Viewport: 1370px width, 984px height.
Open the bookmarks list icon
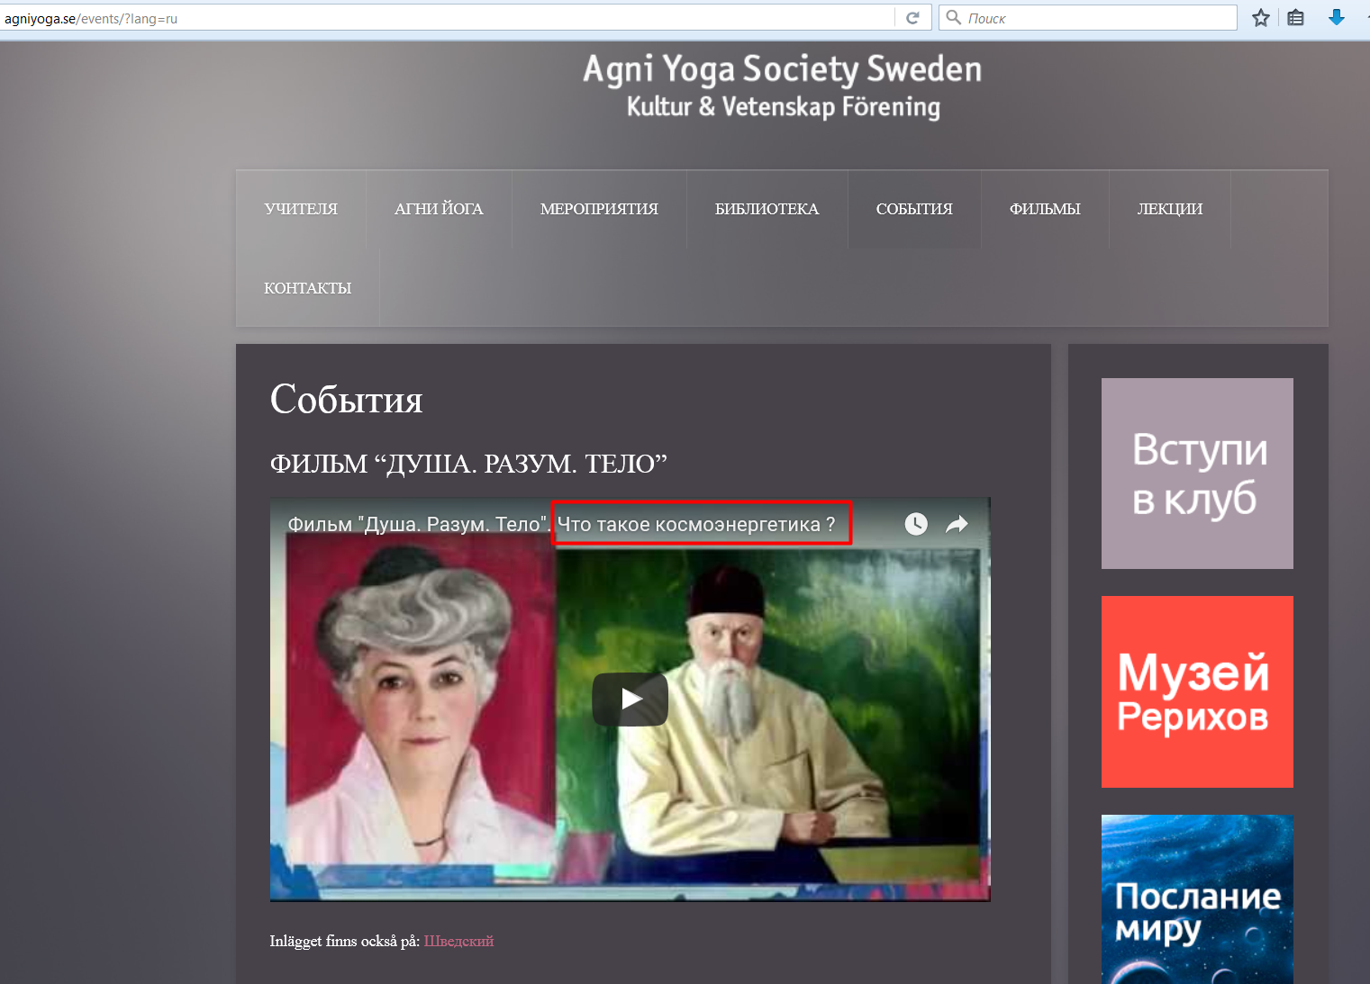1295,18
